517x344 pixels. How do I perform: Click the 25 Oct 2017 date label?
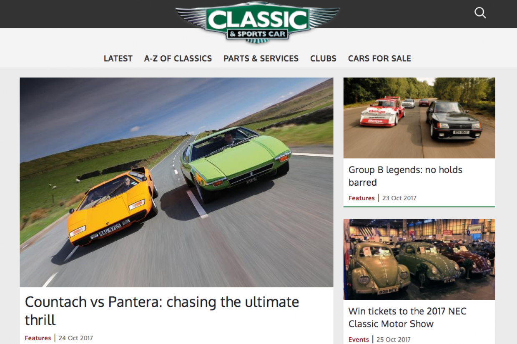(394, 339)
